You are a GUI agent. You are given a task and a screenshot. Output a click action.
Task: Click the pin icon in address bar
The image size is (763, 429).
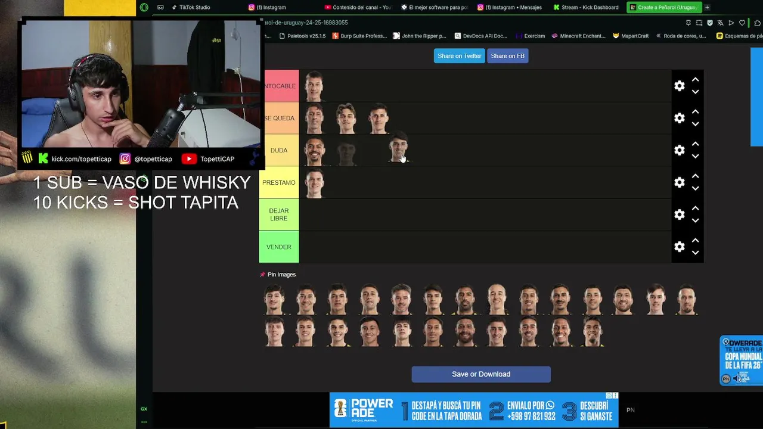coord(688,23)
